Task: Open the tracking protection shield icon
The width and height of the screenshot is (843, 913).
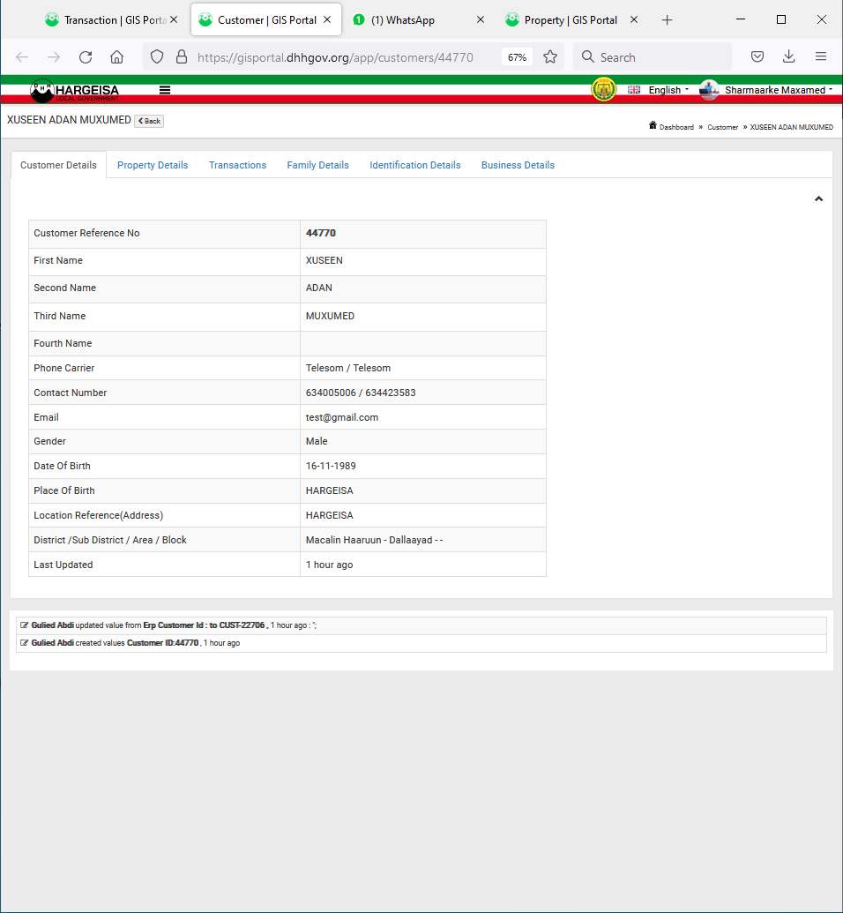Action: pyautogui.click(x=157, y=57)
